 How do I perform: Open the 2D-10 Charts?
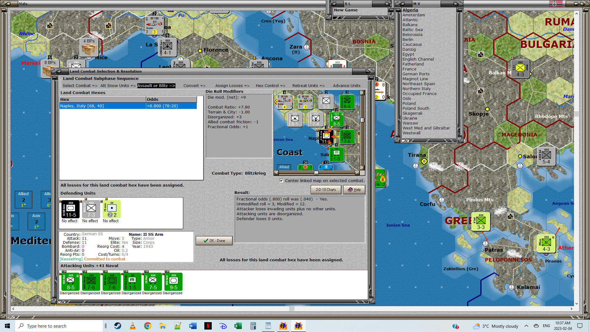coord(326,190)
